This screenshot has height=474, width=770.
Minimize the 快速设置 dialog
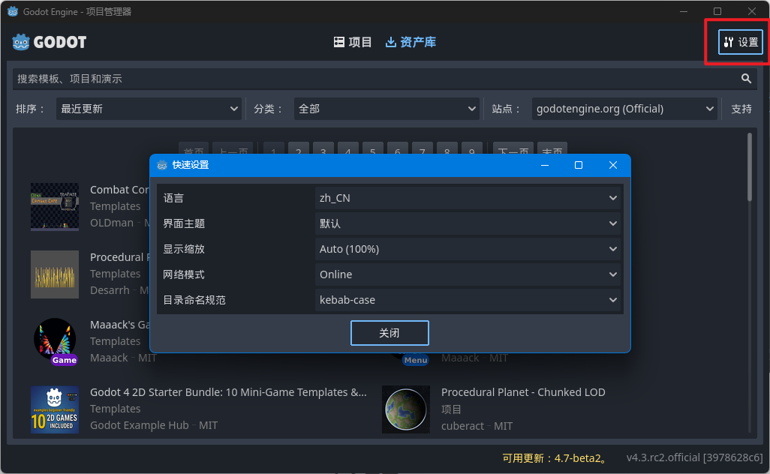545,165
